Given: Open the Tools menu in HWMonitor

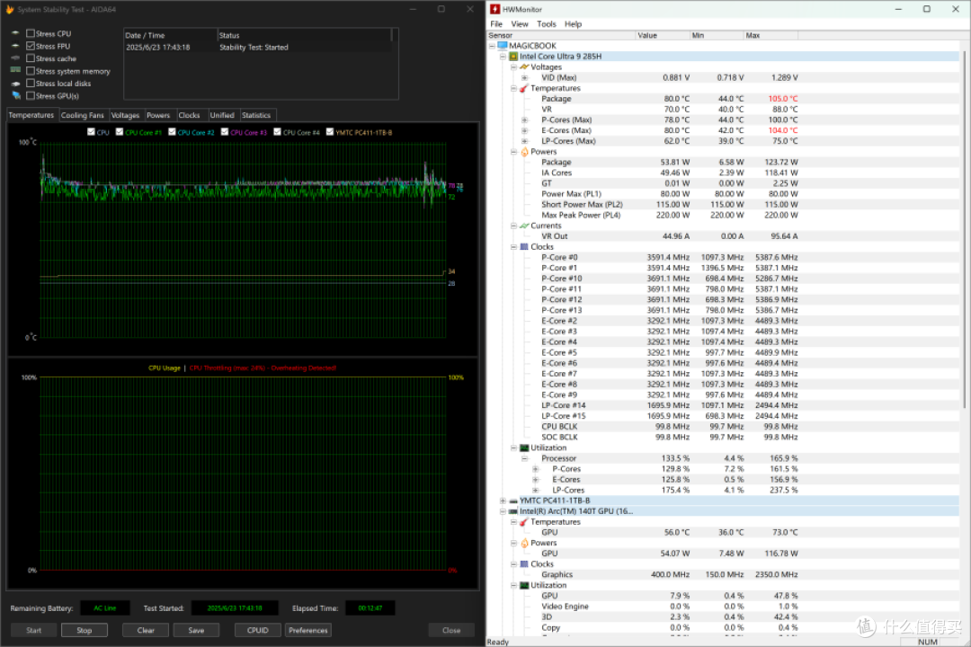Looking at the screenshot, I should coord(547,24).
